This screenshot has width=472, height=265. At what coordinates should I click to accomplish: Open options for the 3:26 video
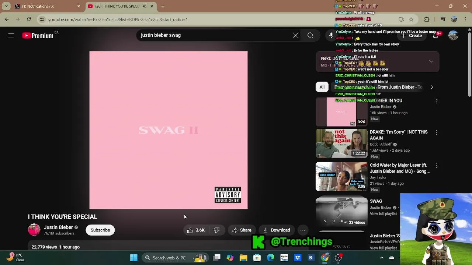437,101
